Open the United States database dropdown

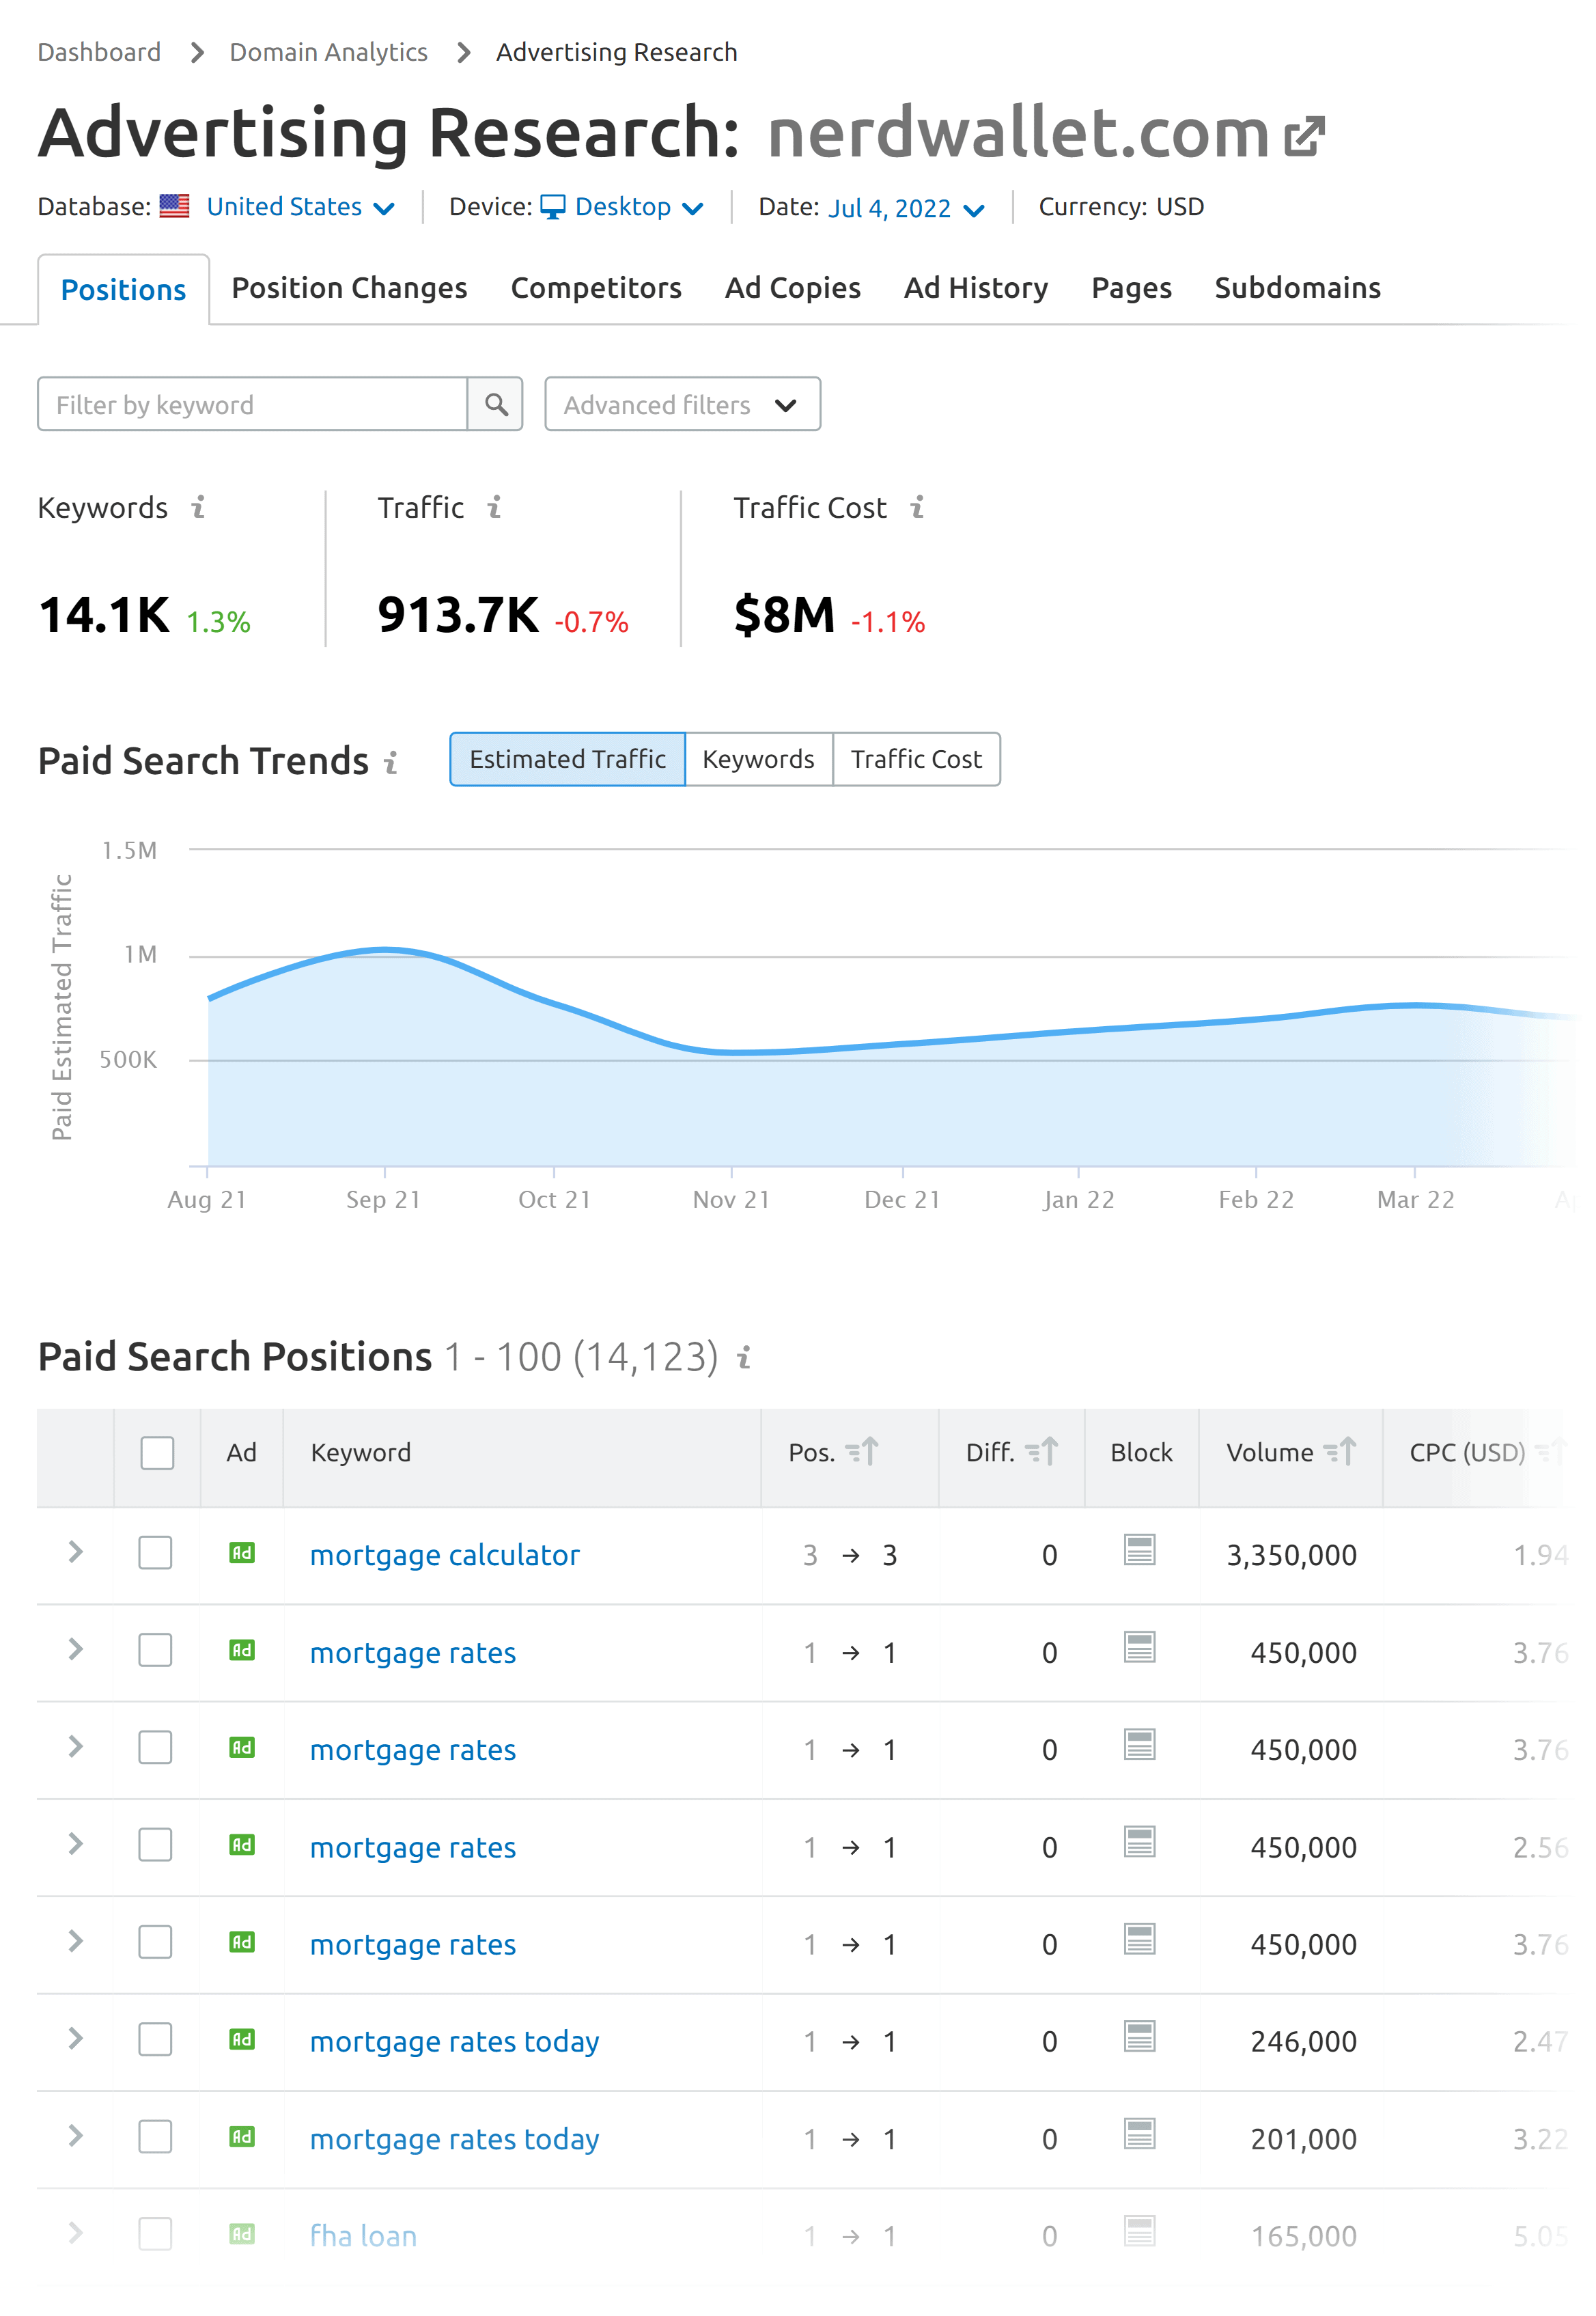click(x=300, y=207)
